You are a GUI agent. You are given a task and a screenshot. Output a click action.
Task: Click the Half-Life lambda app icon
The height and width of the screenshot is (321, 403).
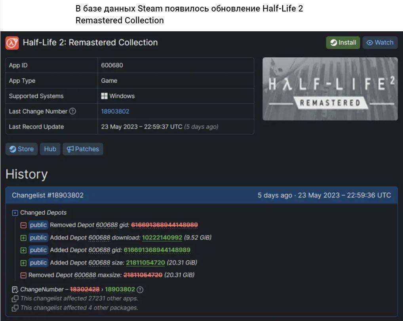pos(12,43)
